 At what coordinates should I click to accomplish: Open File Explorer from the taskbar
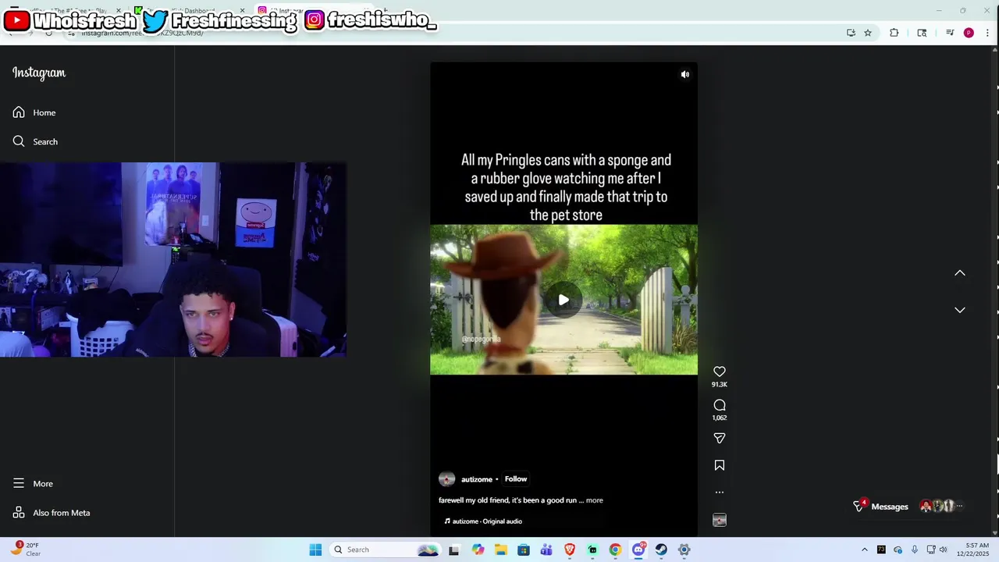coord(500,550)
